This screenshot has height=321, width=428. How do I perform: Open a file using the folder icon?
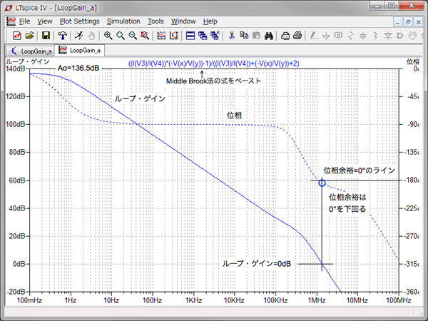click(x=29, y=35)
